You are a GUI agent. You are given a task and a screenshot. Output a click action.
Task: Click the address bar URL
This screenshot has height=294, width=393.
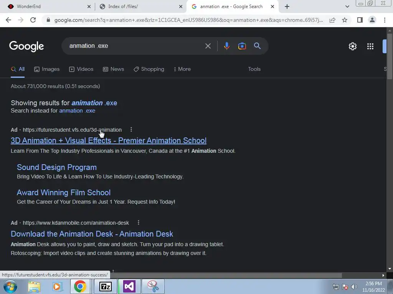pyautogui.click(x=188, y=20)
